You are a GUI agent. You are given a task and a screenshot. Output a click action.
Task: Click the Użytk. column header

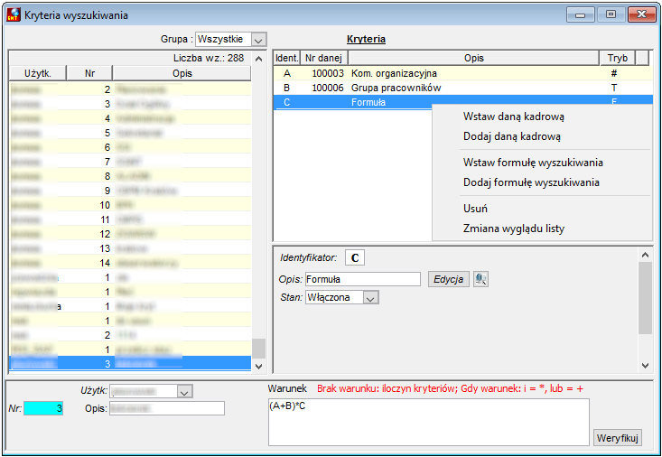38,73
